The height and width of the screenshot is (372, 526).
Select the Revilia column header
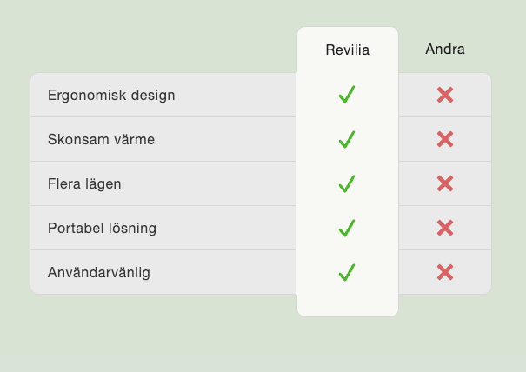(348, 50)
